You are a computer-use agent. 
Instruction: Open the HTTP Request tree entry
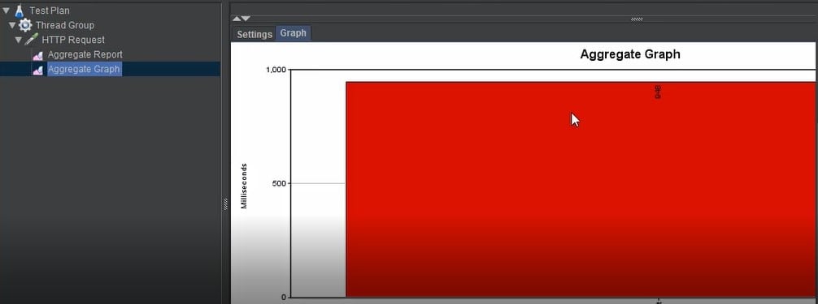tap(73, 40)
